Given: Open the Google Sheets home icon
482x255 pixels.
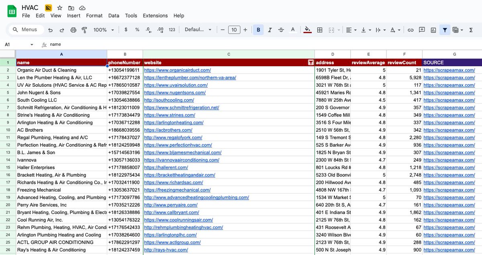Looking at the screenshot, I should (12, 11).
